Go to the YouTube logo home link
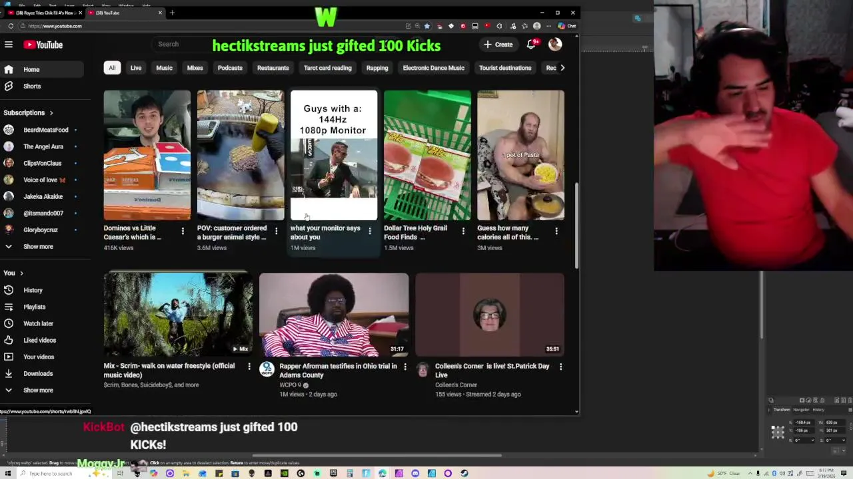This screenshot has width=853, height=479. [43, 45]
